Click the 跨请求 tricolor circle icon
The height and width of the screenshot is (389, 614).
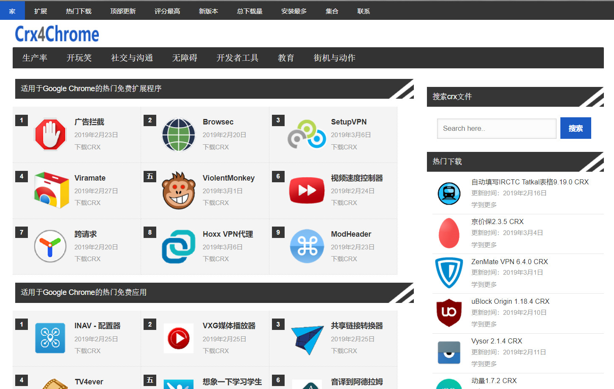tap(50, 246)
